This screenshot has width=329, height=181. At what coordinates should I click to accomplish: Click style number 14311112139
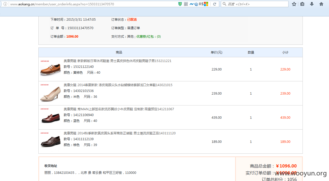tap(83, 139)
